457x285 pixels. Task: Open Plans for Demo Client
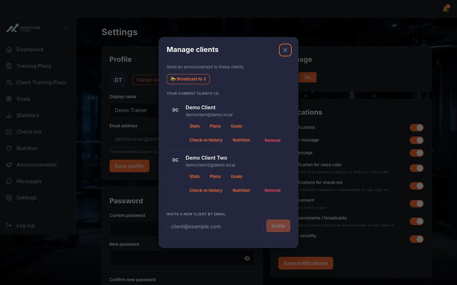[215, 126]
